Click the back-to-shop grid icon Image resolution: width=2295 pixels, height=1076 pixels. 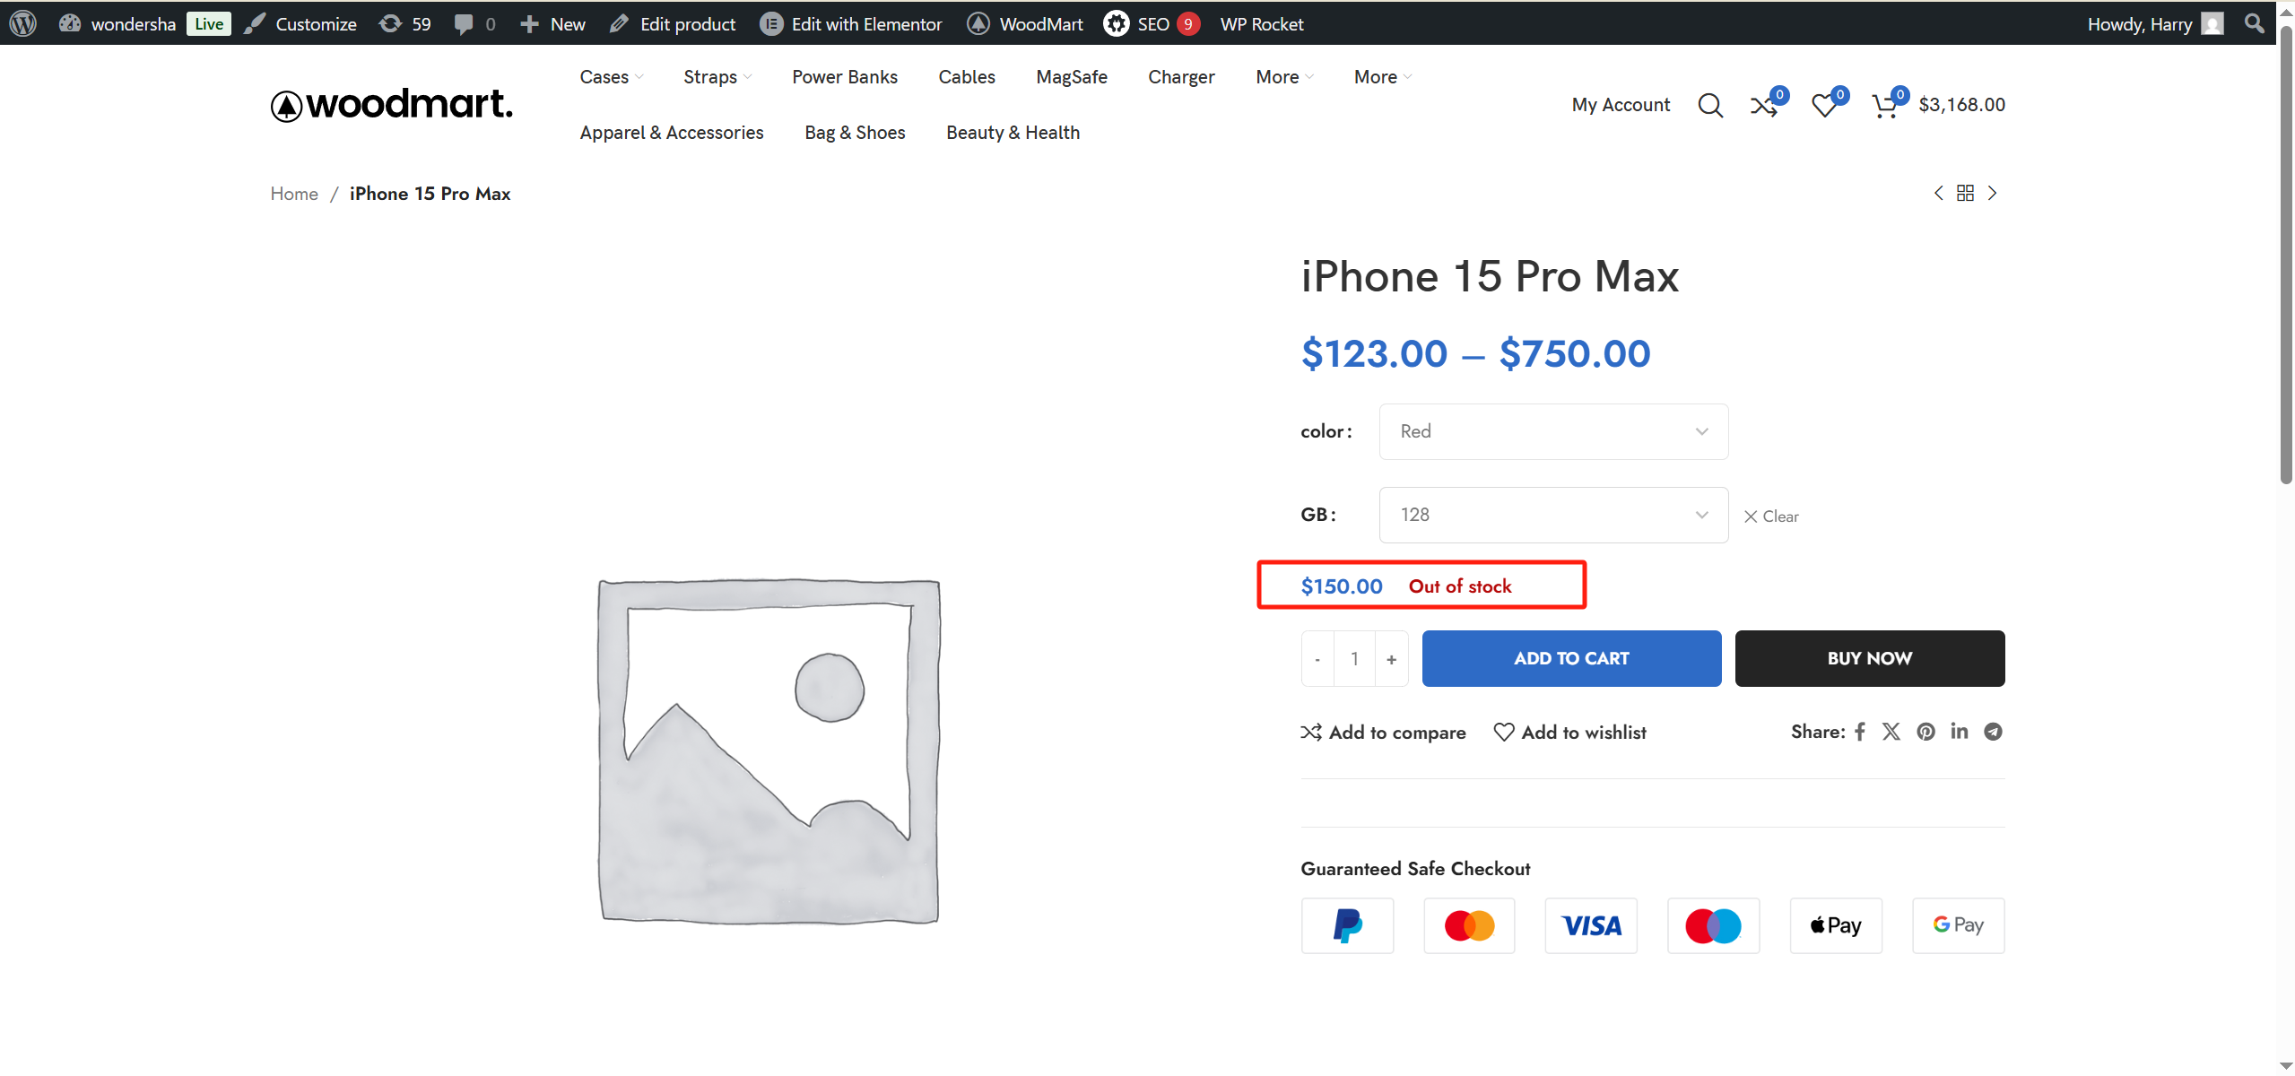coord(1965,194)
